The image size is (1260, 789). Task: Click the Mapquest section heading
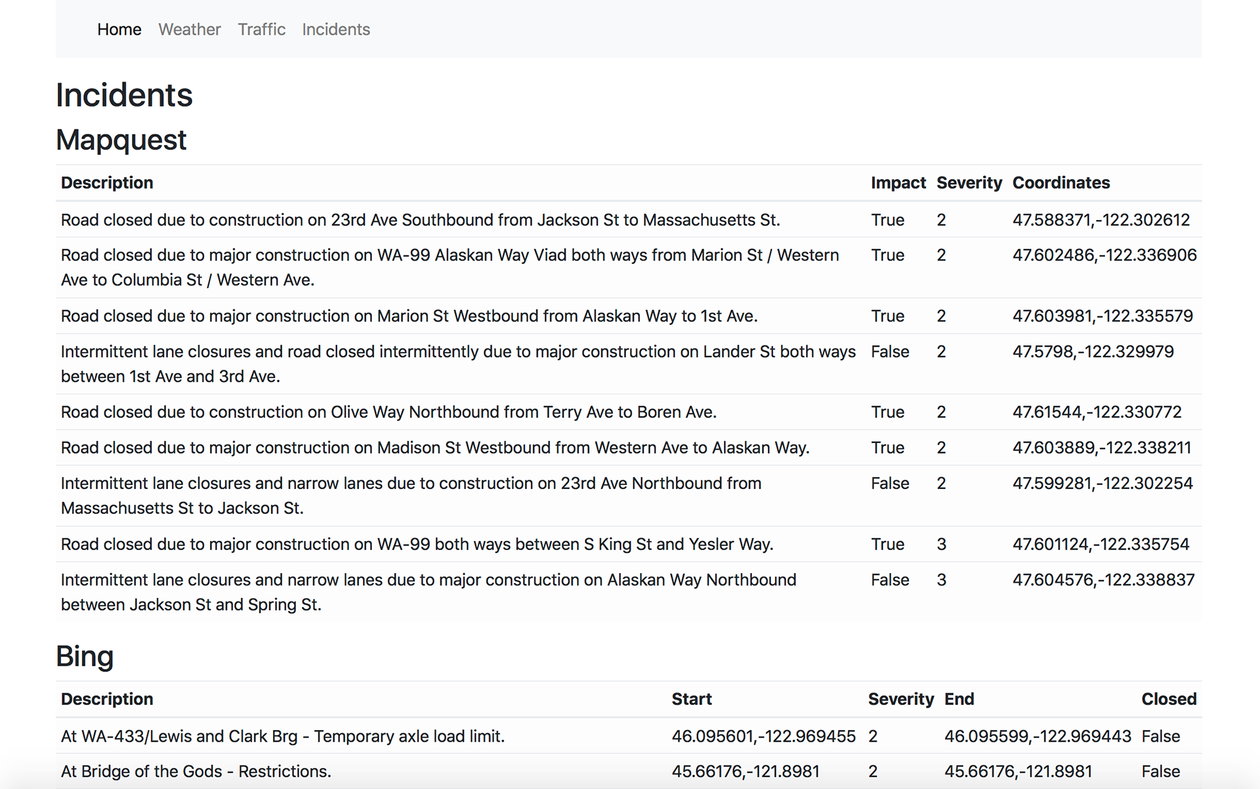pyautogui.click(x=121, y=140)
